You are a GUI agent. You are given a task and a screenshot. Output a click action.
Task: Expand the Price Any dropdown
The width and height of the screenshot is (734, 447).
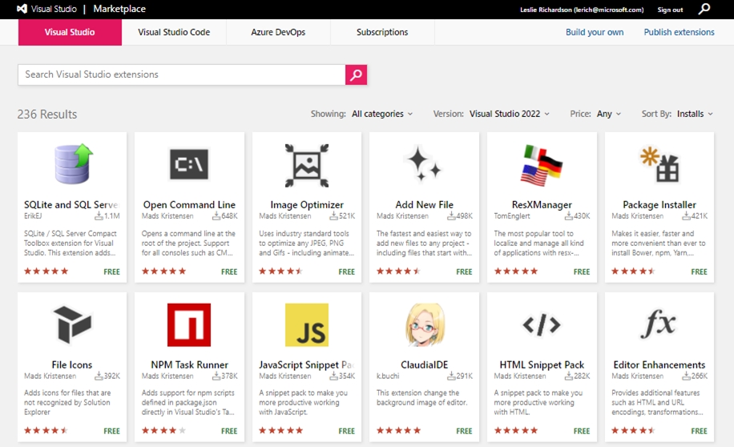(608, 114)
